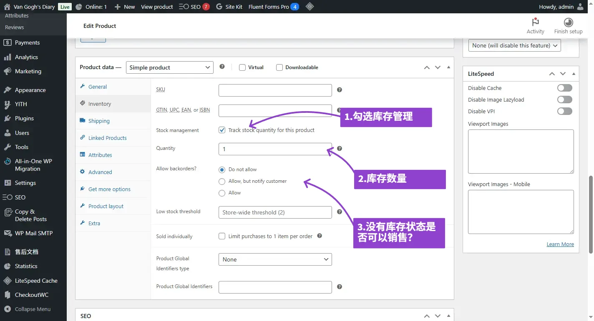594x321 pixels.
Task: Toggle the Disable Cache switch
Action: (565, 88)
